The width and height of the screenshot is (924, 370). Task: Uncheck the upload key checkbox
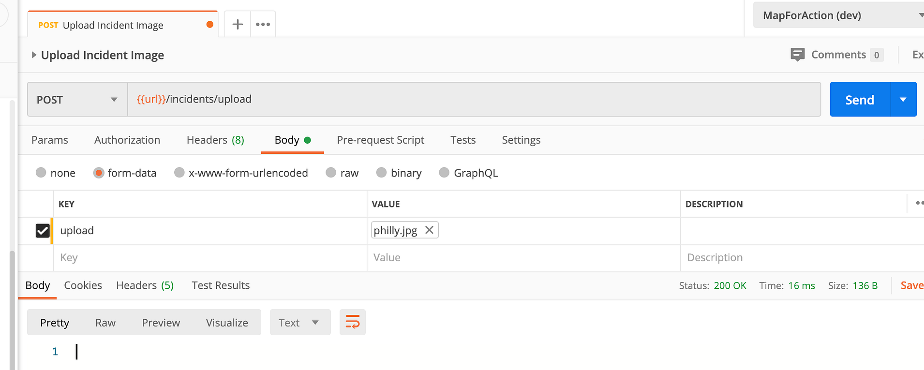(43, 231)
